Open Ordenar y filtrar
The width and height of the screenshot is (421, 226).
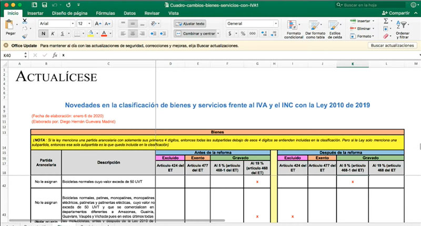(x=402, y=29)
